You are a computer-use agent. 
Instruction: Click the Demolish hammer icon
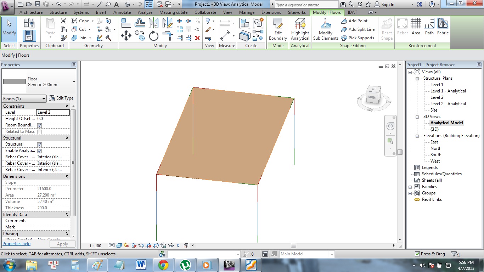pyautogui.click(x=108, y=38)
